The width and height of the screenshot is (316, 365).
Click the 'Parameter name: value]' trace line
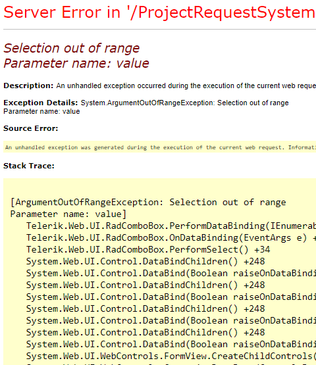click(x=68, y=214)
